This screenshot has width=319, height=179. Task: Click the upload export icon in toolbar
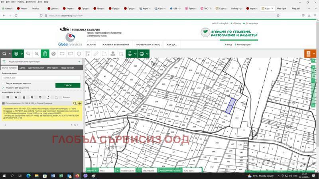tap(112, 54)
